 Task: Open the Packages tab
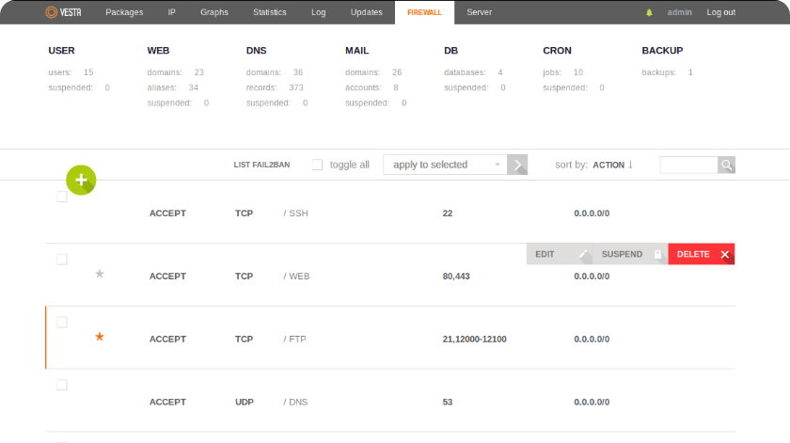(x=124, y=12)
